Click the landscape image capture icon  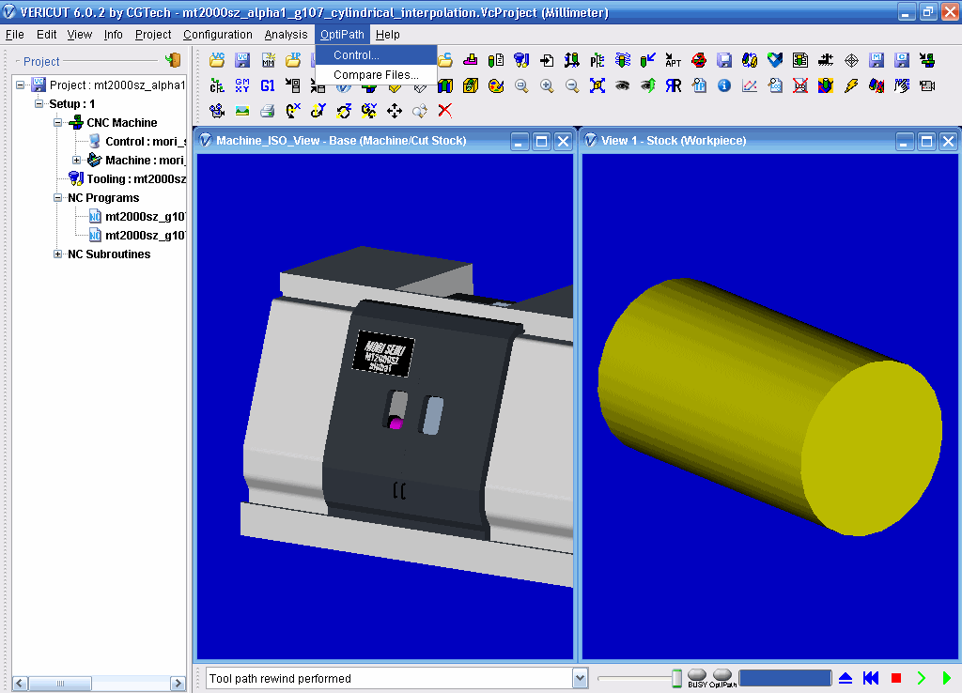(x=242, y=111)
